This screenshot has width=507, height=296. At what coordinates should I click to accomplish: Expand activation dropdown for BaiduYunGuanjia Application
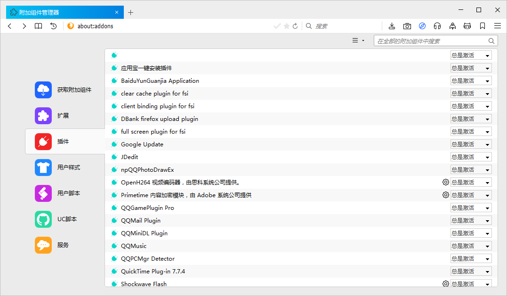point(471,81)
